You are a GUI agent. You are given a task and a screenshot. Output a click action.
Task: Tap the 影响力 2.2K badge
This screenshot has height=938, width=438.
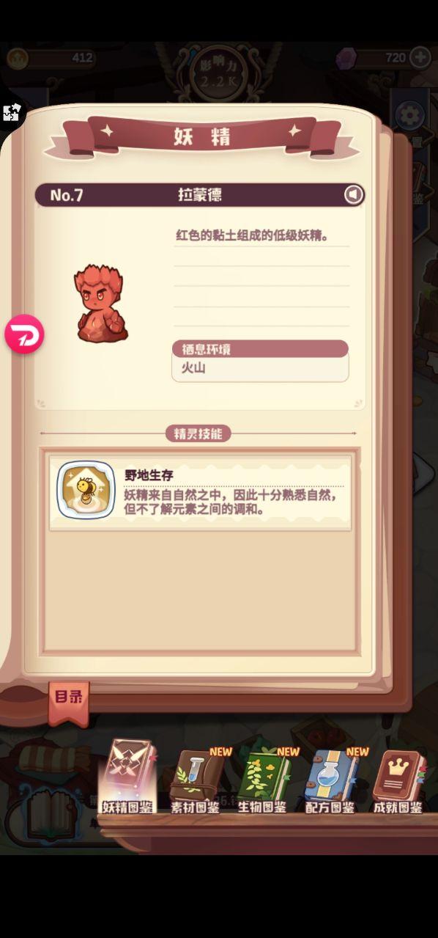pyautogui.click(x=219, y=72)
